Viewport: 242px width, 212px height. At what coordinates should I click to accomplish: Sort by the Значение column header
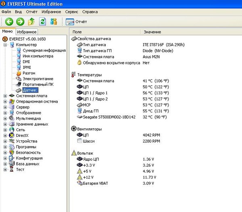click(191, 32)
